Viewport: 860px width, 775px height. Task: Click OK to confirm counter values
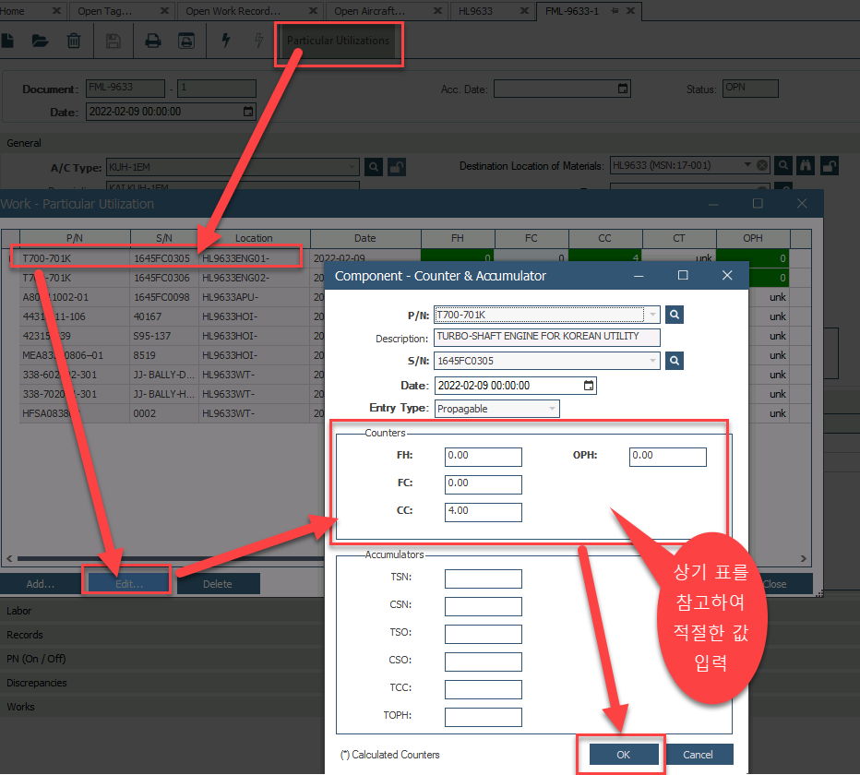(624, 755)
